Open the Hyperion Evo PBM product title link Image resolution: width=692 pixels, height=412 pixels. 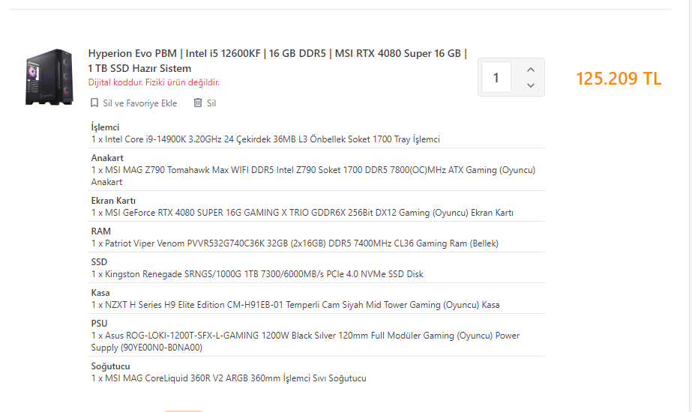pyautogui.click(x=277, y=61)
